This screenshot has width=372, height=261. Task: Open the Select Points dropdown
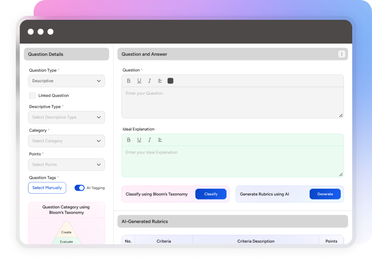tap(66, 164)
